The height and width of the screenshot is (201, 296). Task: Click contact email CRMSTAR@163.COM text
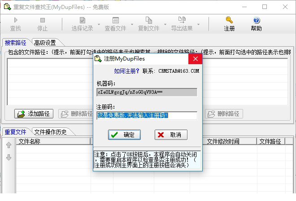[x=178, y=71]
